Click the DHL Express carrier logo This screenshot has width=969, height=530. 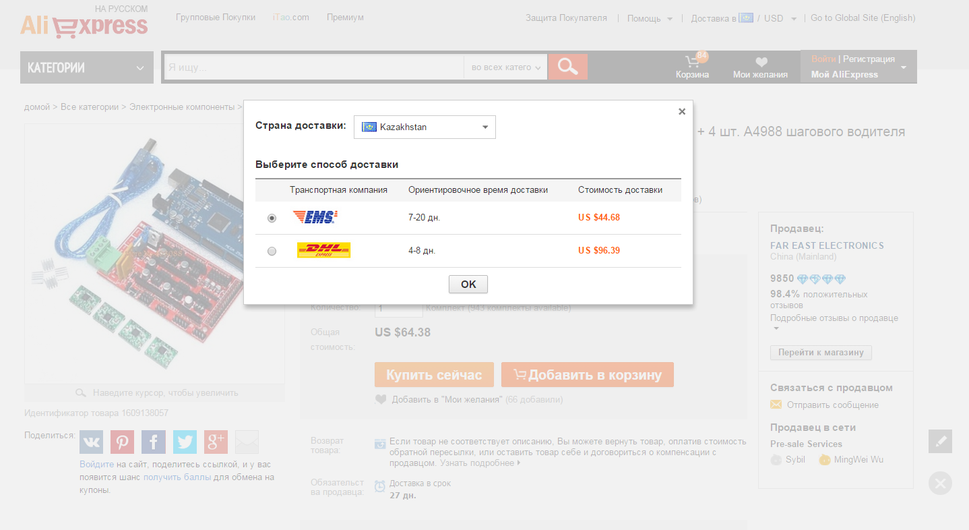tap(323, 250)
